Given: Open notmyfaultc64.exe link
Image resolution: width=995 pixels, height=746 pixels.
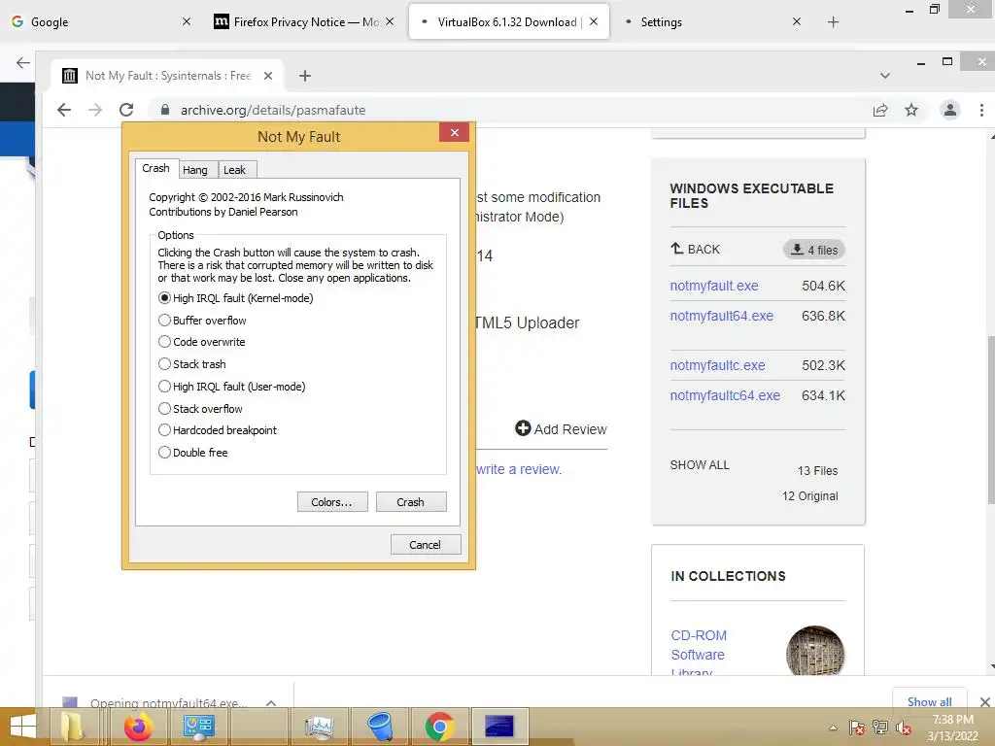Looking at the screenshot, I should coord(725,395).
